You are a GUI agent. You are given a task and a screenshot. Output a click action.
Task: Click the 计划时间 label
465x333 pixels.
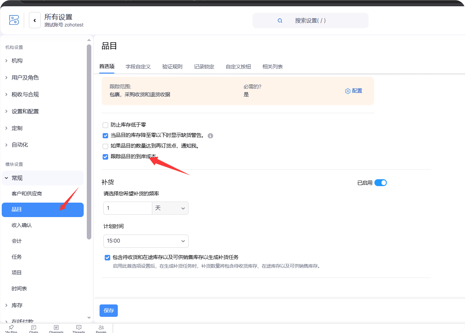(114, 226)
